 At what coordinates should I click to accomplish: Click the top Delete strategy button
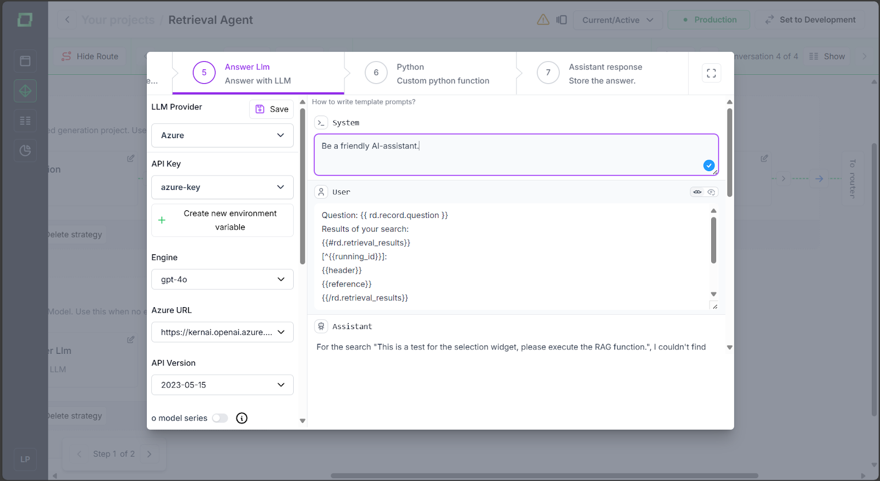(75, 234)
